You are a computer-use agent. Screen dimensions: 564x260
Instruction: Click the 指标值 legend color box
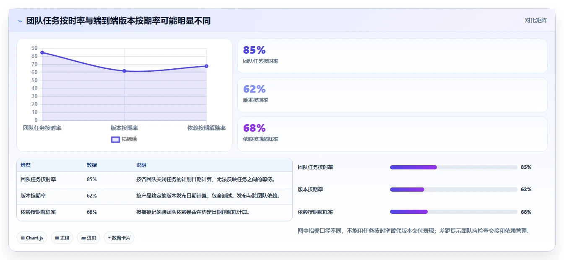(115, 140)
